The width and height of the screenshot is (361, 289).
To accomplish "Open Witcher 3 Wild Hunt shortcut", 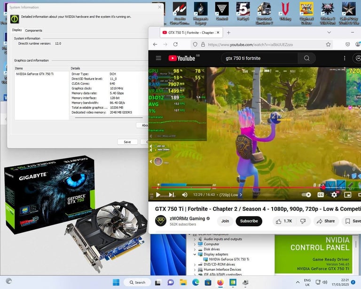I will coord(328,13).
